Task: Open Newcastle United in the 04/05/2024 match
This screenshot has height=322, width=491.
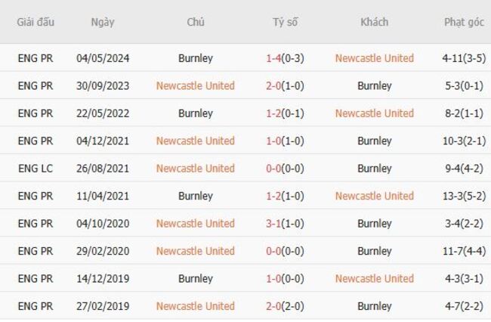Action: tap(374, 58)
